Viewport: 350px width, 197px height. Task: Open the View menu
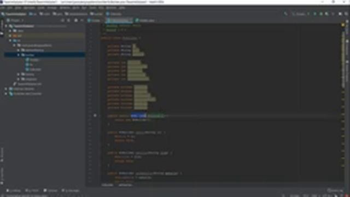point(18,8)
